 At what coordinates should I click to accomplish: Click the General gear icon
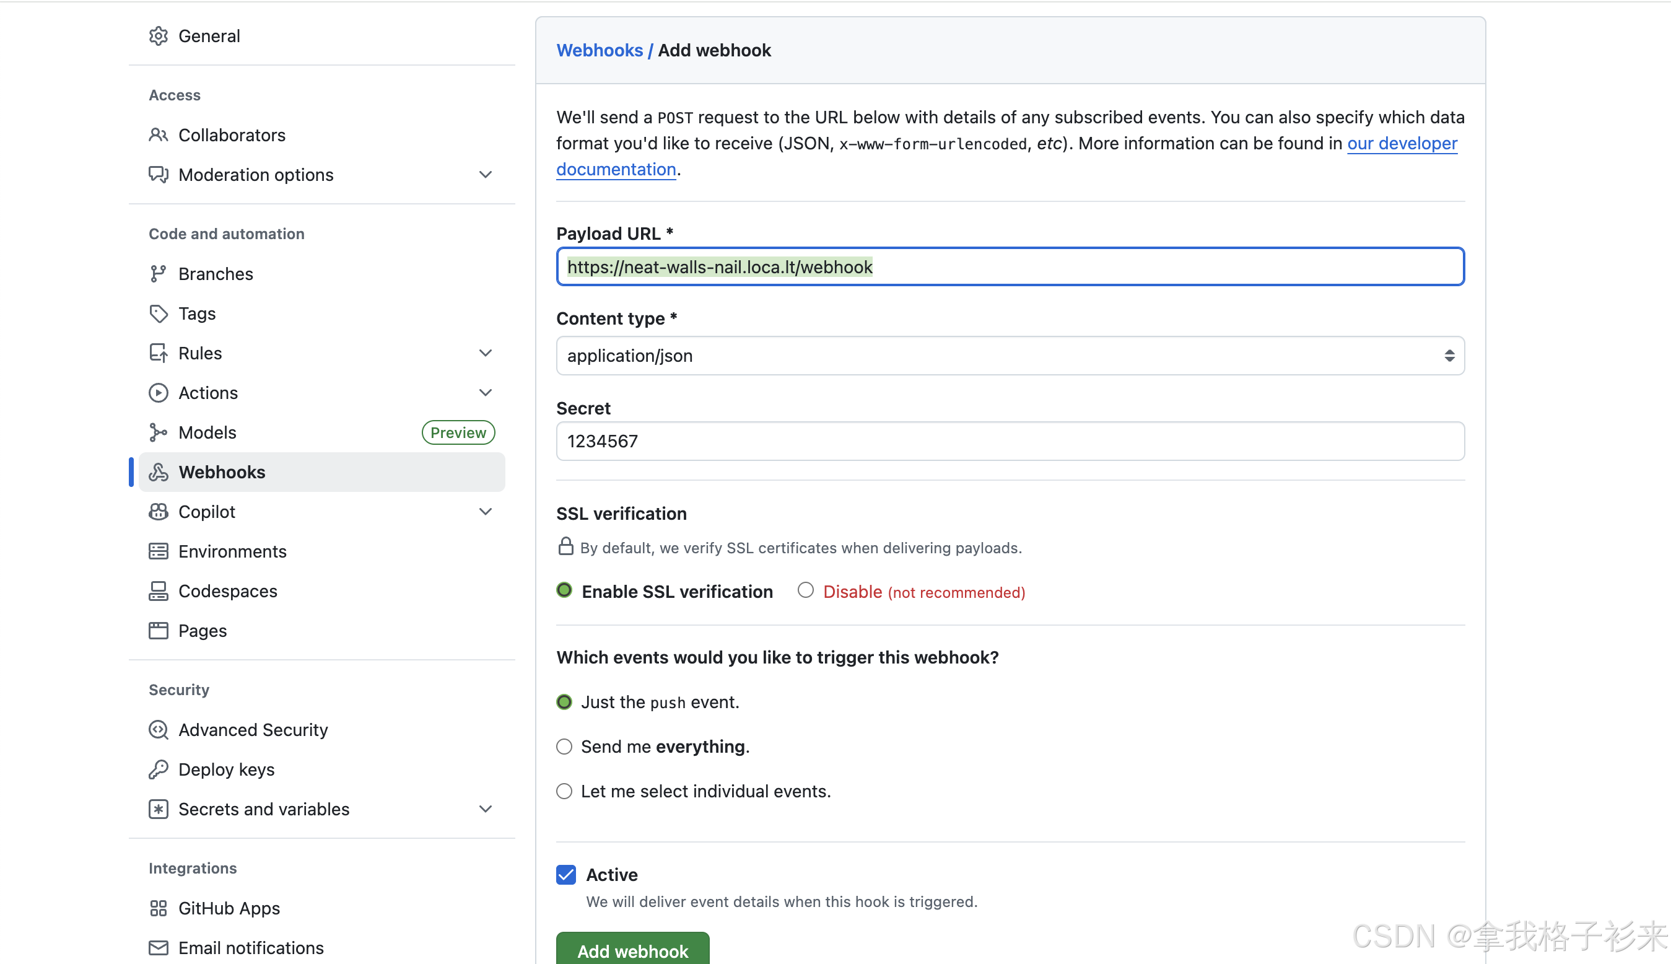click(158, 36)
